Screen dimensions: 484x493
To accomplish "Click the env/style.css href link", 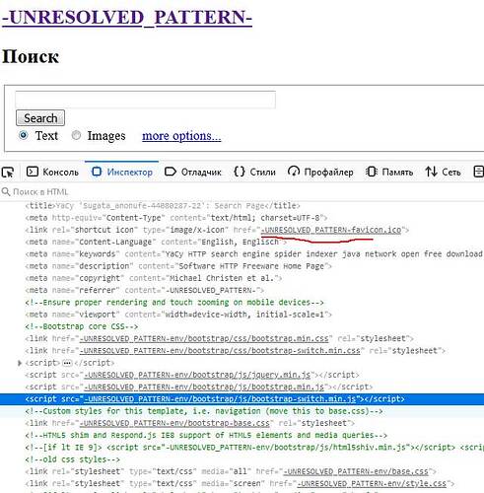I will point(372,483).
